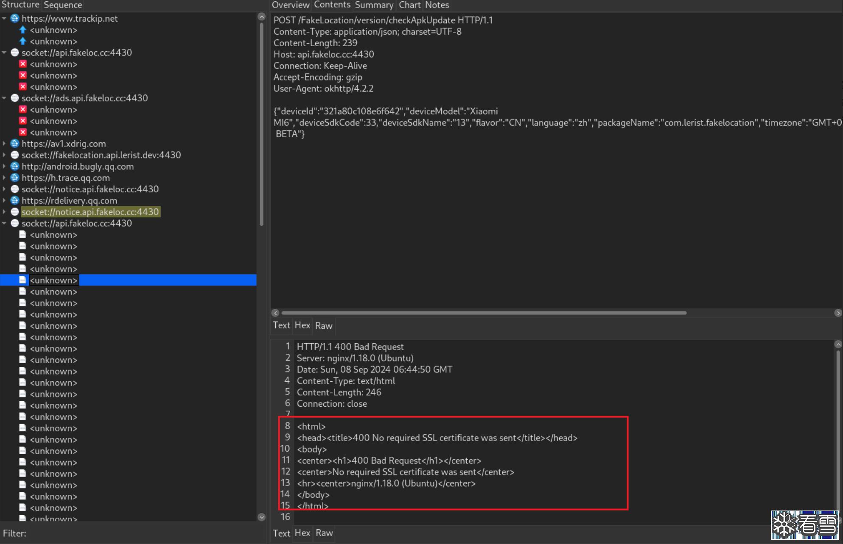Click the Content-Length: 246 response header
Image resolution: width=843 pixels, height=544 pixels.
(339, 392)
